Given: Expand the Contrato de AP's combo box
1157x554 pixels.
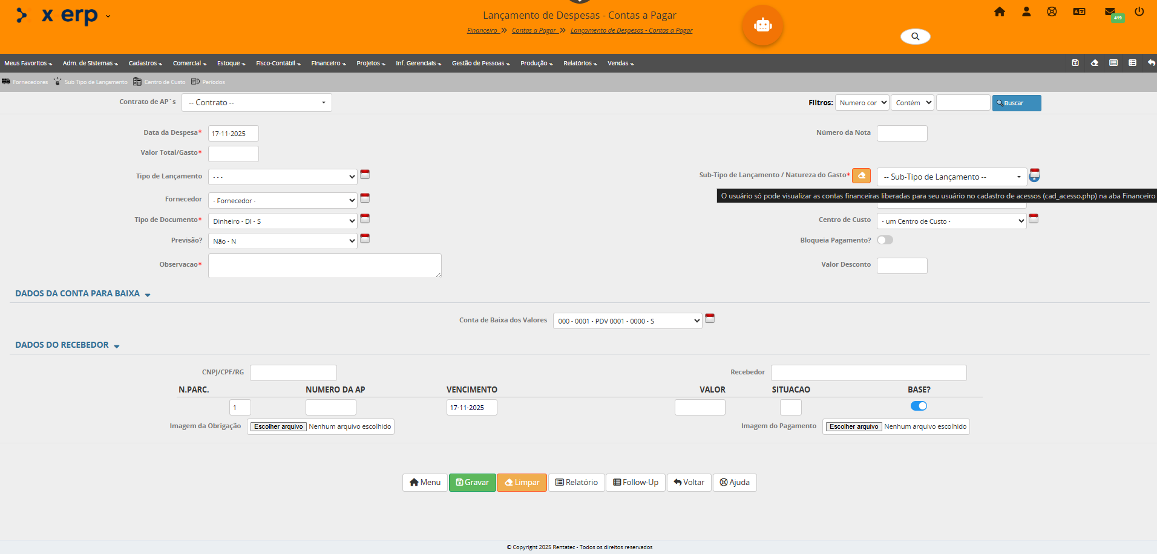Looking at the screenshot, I should [257, 103].
